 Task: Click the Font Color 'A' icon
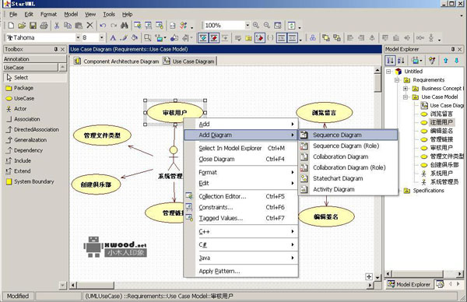(x=113, y=38)
